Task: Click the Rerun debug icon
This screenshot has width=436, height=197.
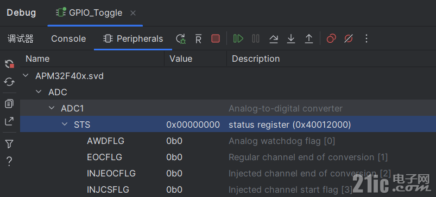Action: (x=181, y=38)
